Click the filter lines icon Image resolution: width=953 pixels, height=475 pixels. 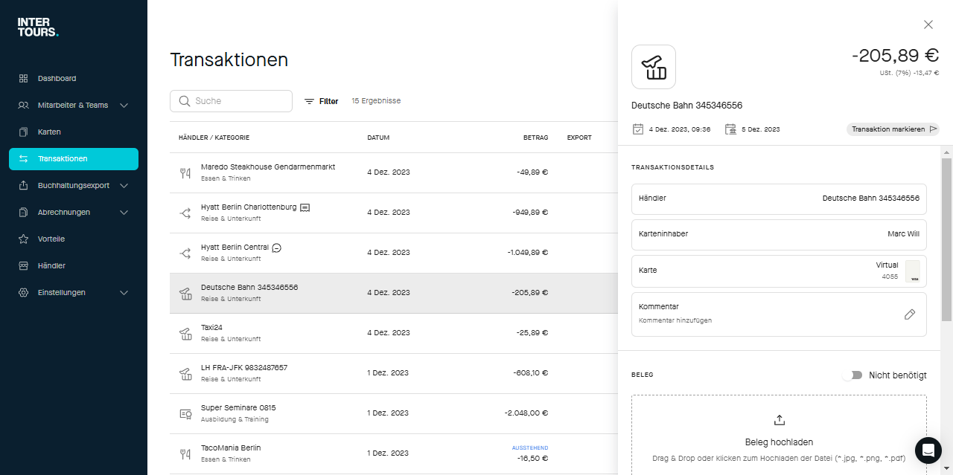point(309,101)
